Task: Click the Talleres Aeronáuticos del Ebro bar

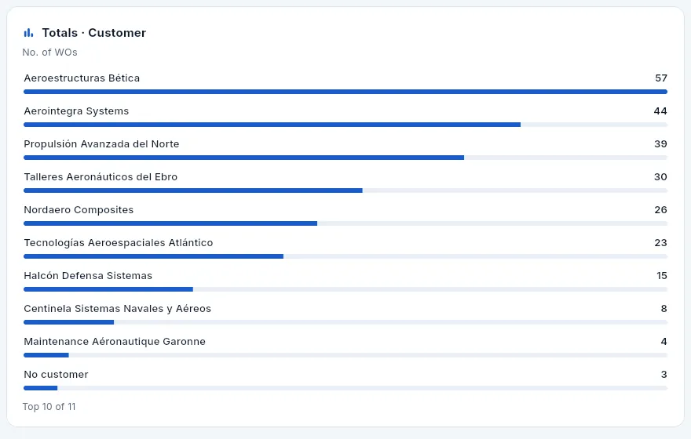Action: tap(345, 190)
